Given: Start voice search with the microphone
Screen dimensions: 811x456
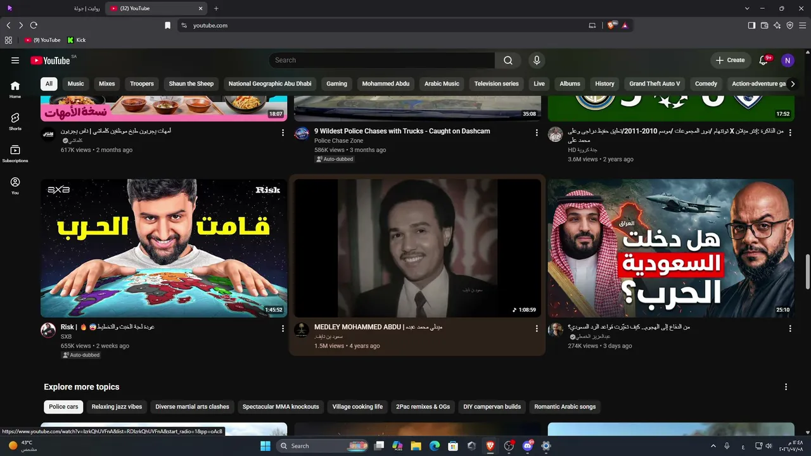Looking at the screenshot, I should [x=537, y=60].
